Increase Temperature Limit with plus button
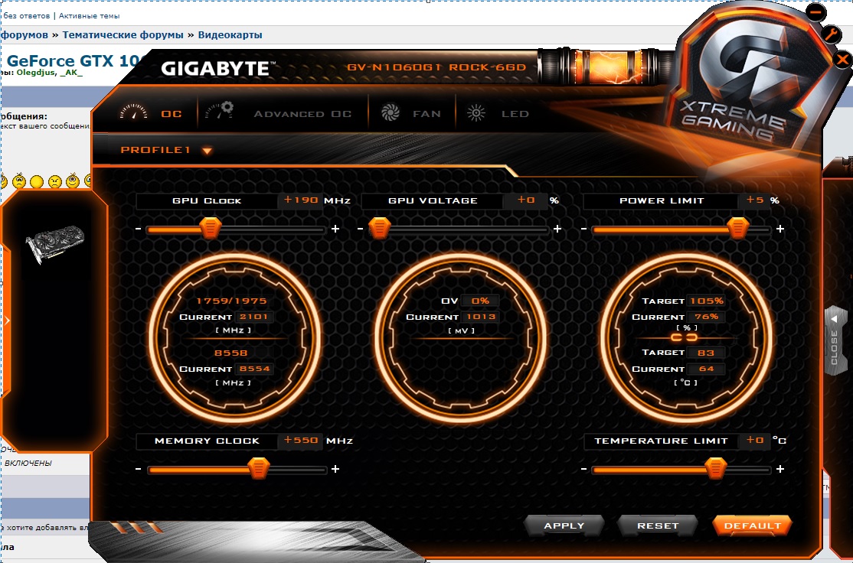The image size is (853, 563). click(x=780, y=469)
